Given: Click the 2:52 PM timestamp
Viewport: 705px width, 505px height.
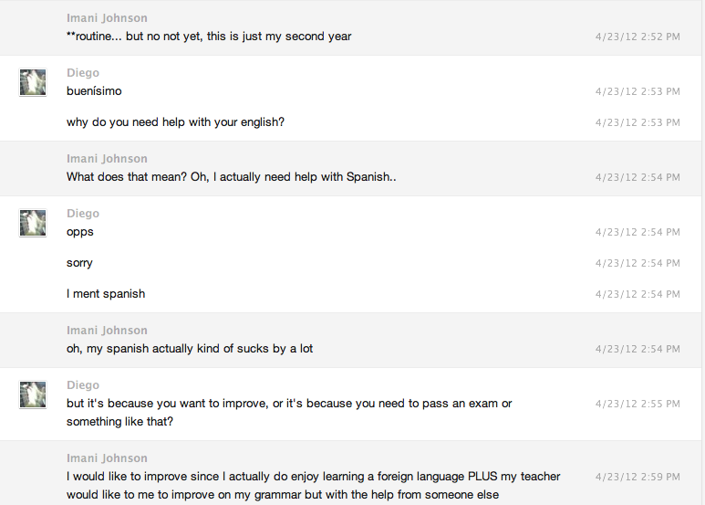Looking at the screenshot, I should [638, 37].
